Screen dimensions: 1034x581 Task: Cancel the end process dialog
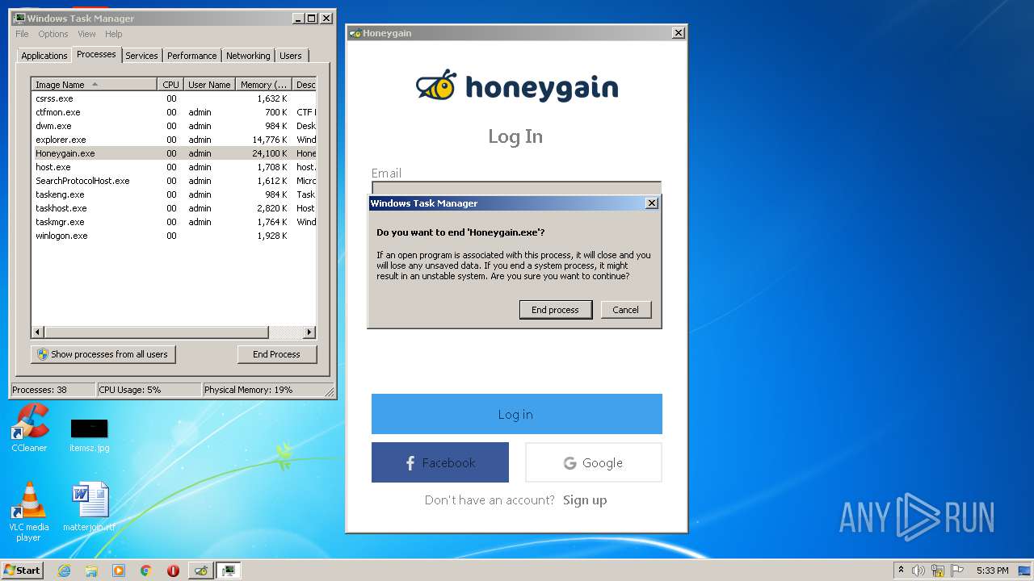click(625, 310)
